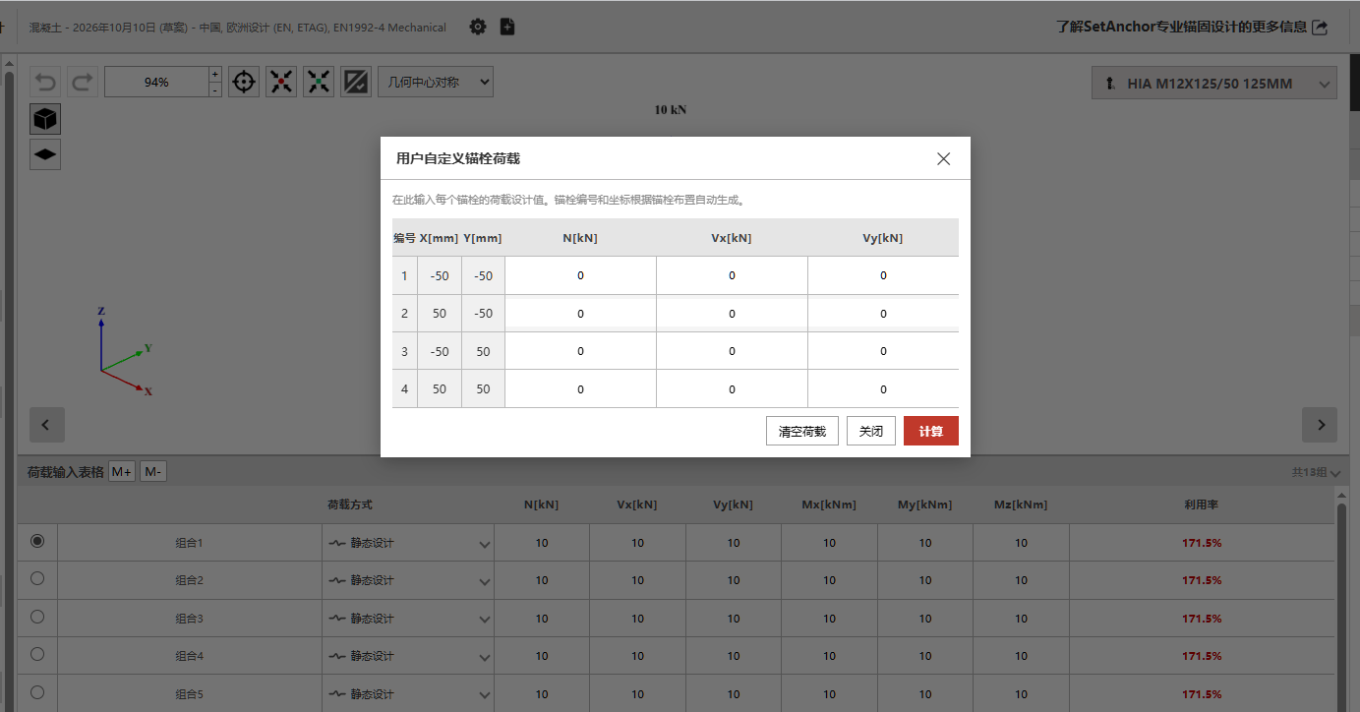Open the settings gear icon
The height and width of the screenshot is (712, 1360).
pyautogui.click(x=478, y=27)
